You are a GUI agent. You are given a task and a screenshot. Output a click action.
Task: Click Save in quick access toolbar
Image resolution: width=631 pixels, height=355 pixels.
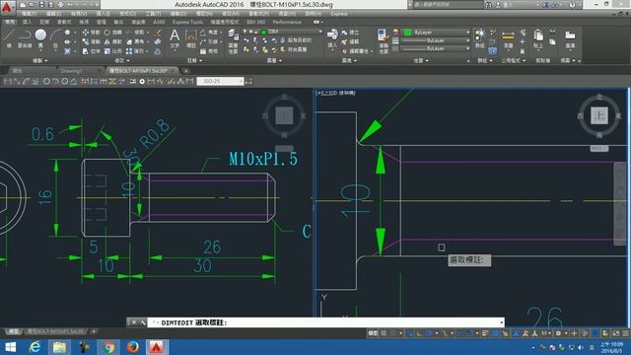pyautogui.click(x=41, y=5)
